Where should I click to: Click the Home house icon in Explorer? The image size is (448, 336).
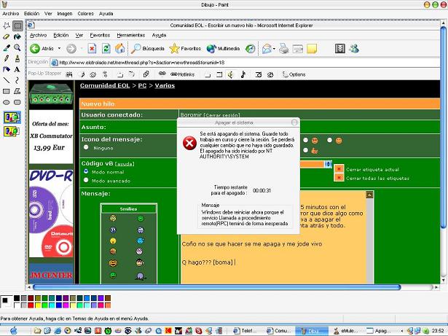[x=120, y=49]
